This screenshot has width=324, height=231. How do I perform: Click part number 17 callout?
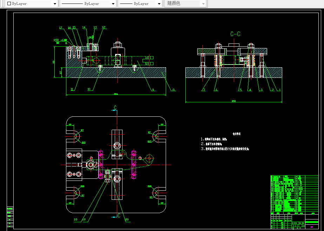(x=61, y=28)
